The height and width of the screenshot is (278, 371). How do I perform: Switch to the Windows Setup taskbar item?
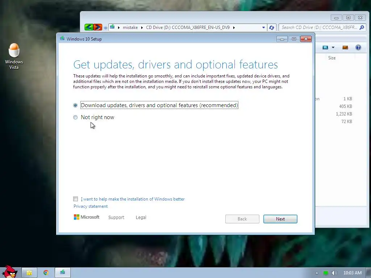(x=62, y=273)
